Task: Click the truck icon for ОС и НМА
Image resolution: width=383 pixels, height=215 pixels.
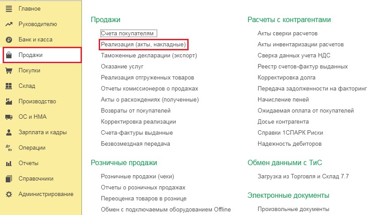Action: point(9,117)
